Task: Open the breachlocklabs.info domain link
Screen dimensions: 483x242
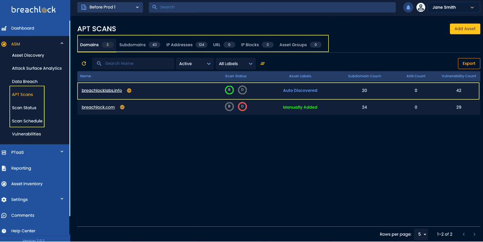Action: tap(102, 90)
